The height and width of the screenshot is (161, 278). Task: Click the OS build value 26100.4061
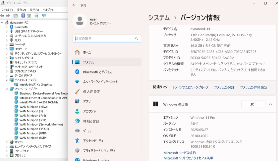click(199, 136)
